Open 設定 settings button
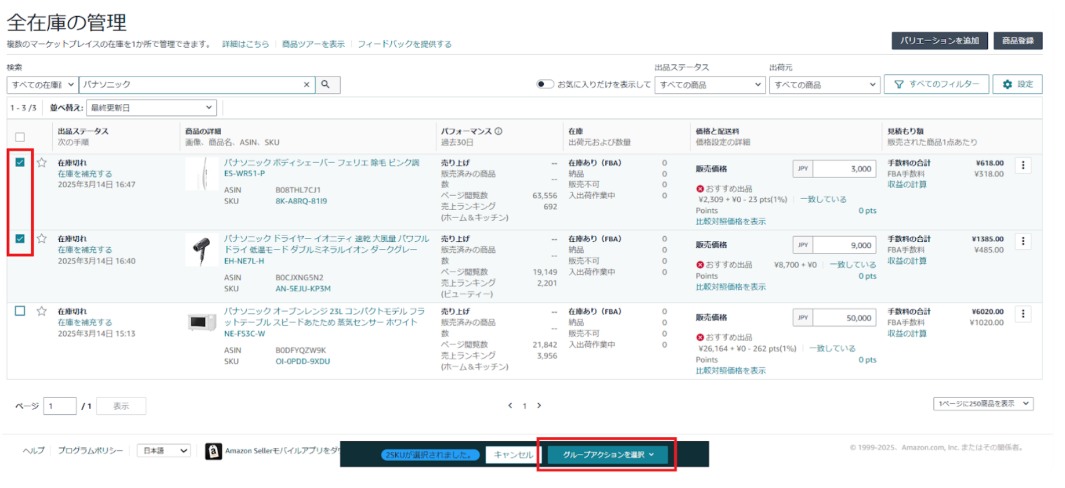This screenshot has height=488, width=1065. [x=1017, y=84]
